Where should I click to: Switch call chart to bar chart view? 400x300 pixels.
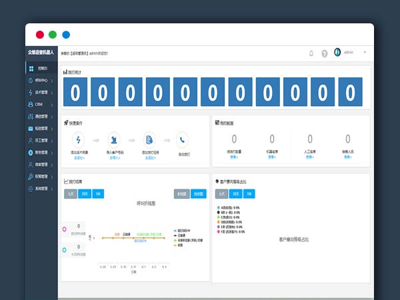click(x=198, y=194)
